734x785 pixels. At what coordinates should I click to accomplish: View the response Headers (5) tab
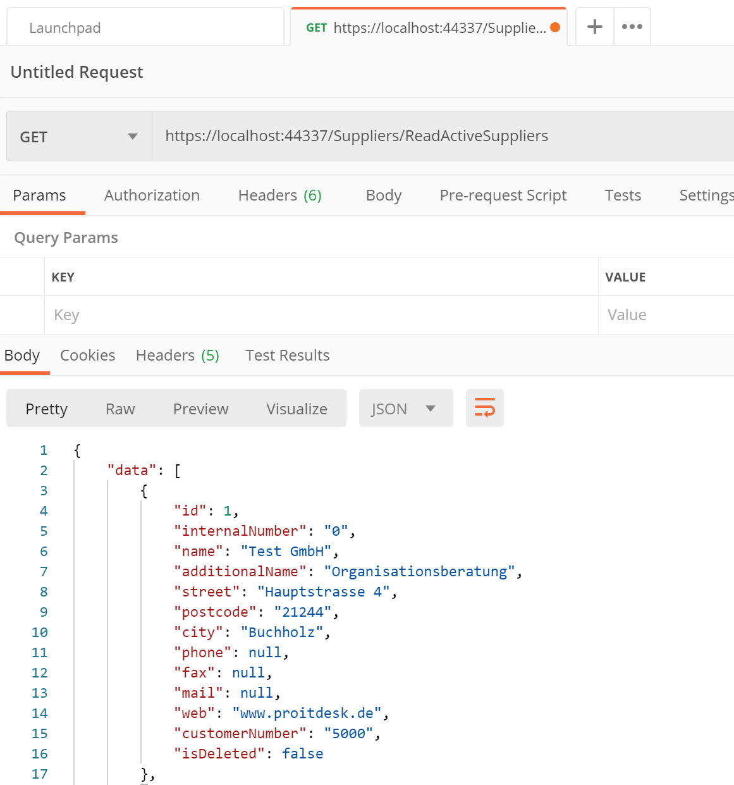tap(177, 355)
